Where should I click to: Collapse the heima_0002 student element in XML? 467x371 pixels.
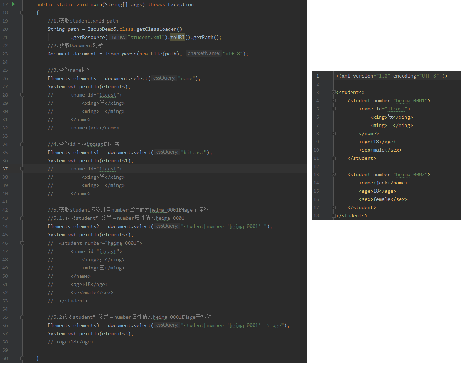click(x=333, y=174)
